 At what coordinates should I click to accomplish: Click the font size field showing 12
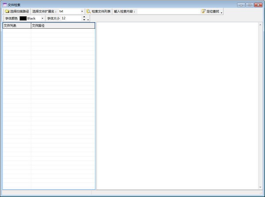click(71, 19)
